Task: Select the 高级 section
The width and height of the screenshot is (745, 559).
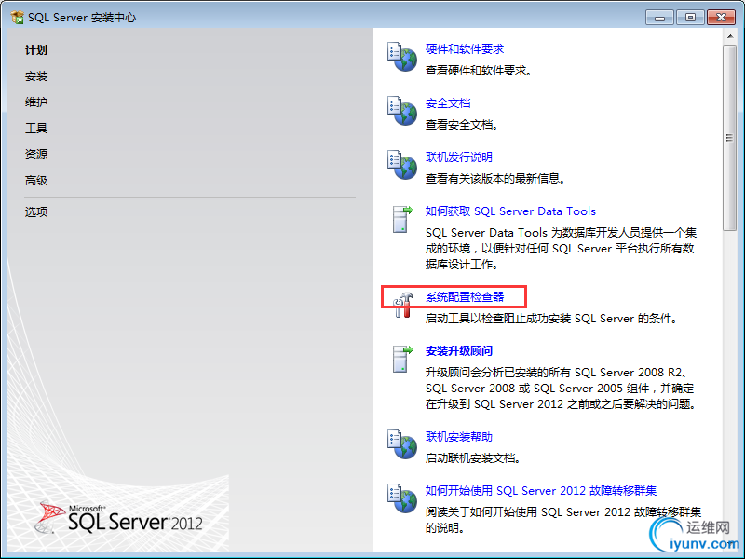Action: (x=36, y=180)
